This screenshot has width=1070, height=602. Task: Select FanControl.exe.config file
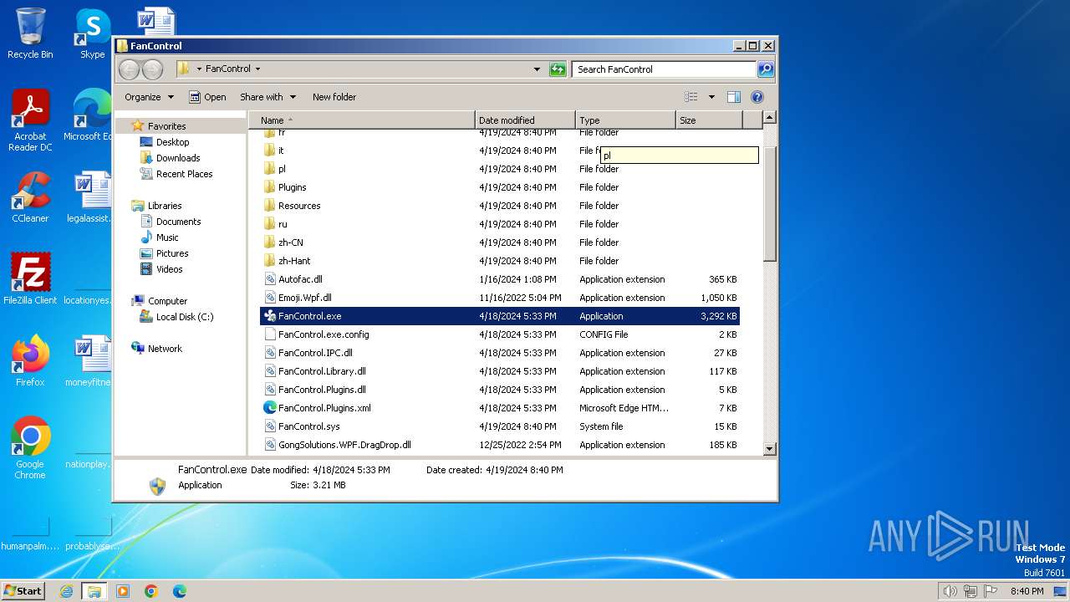point(500,334)
